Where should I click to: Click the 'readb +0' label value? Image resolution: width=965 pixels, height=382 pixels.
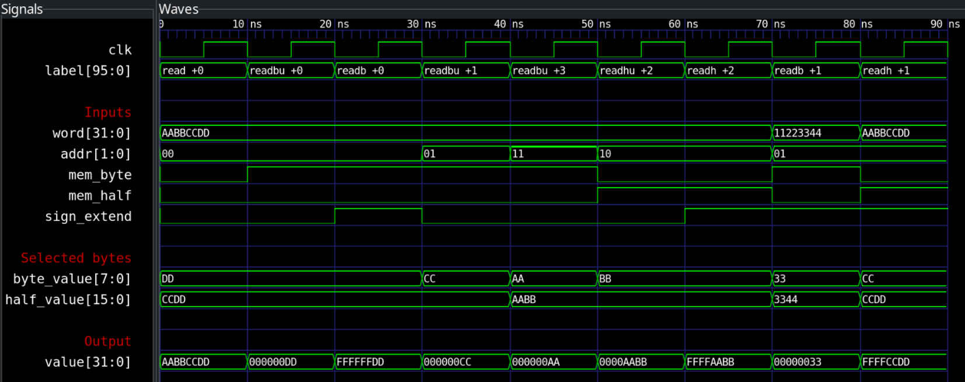pos(378,71)
